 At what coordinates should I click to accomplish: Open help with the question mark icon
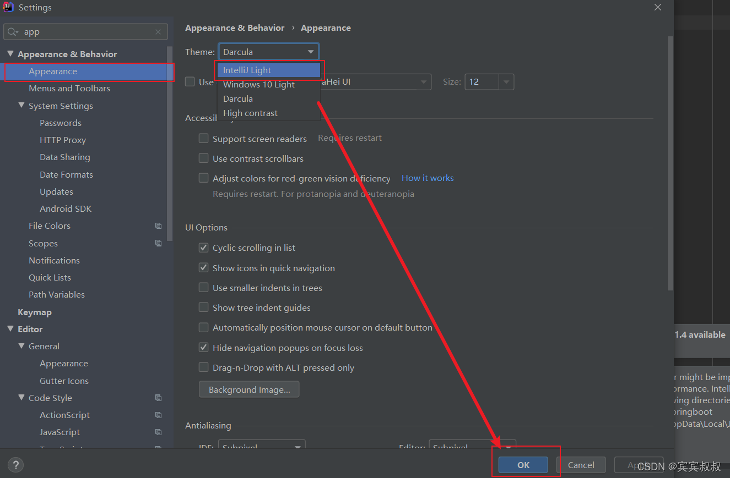click(16, 465)
